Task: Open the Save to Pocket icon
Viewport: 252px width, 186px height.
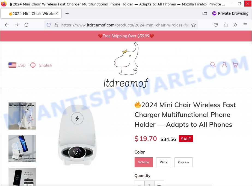Action: [x=216, y=25]
